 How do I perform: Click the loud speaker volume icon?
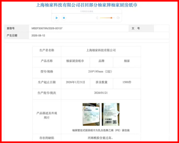(118, 18)
